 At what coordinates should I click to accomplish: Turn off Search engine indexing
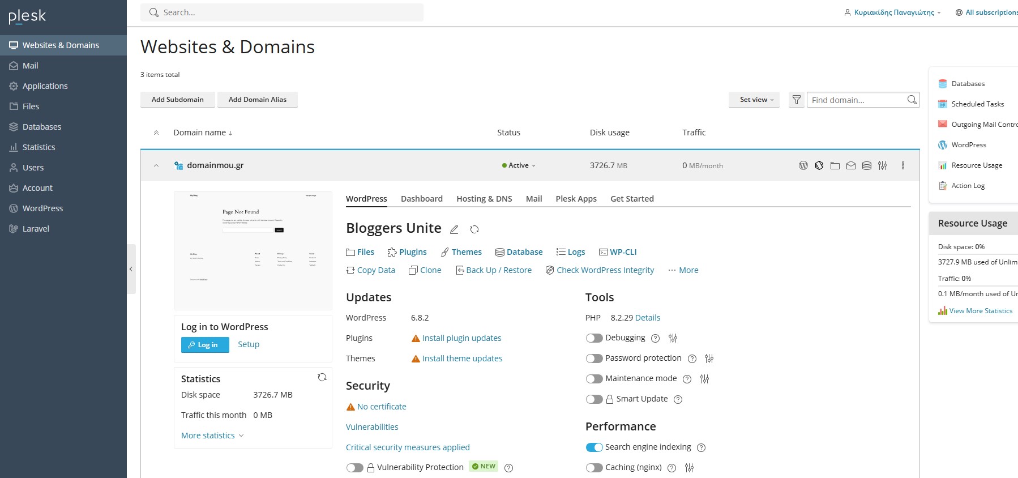594,447
